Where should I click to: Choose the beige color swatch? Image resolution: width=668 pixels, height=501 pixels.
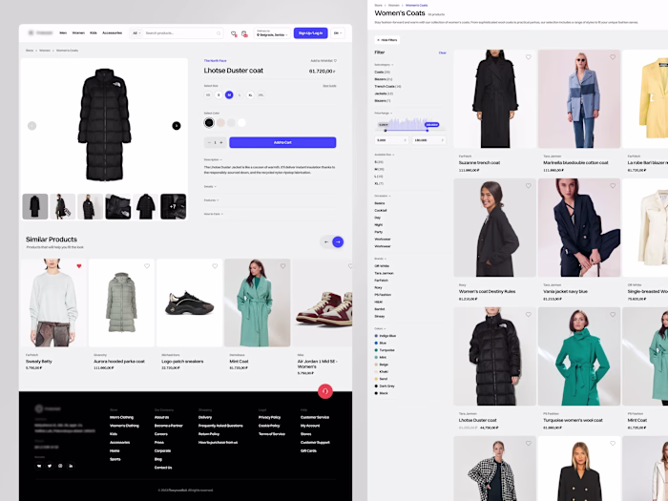point(220,123)
